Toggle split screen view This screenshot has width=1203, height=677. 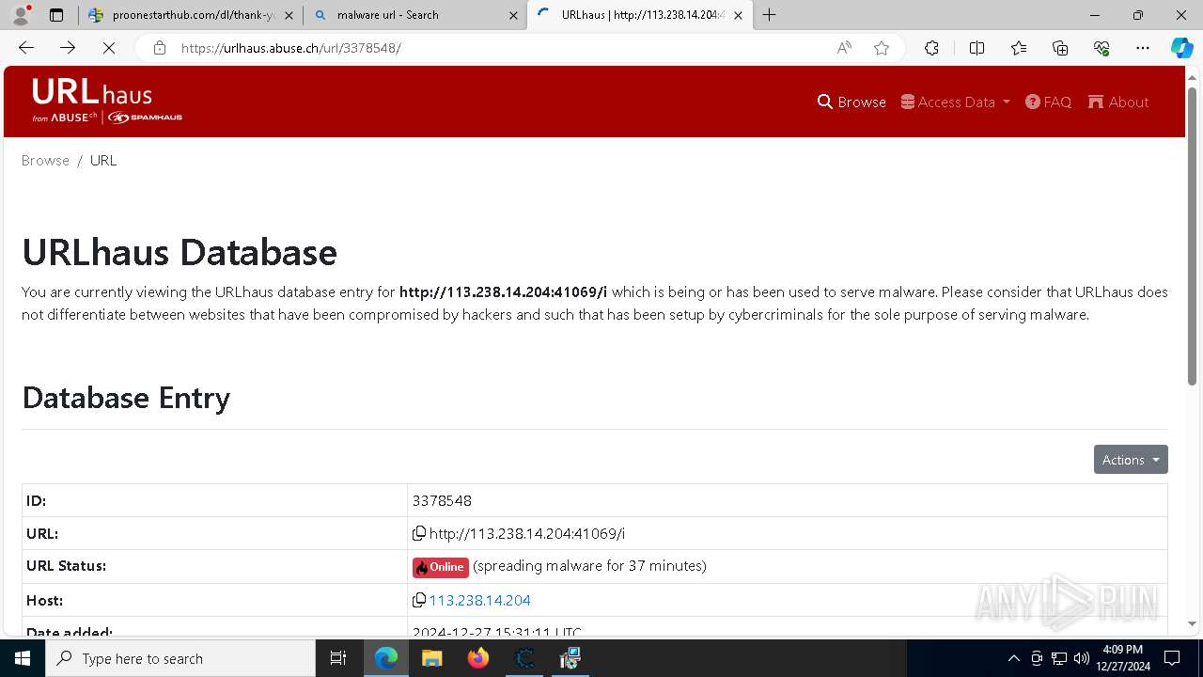(x=976, y=48)
